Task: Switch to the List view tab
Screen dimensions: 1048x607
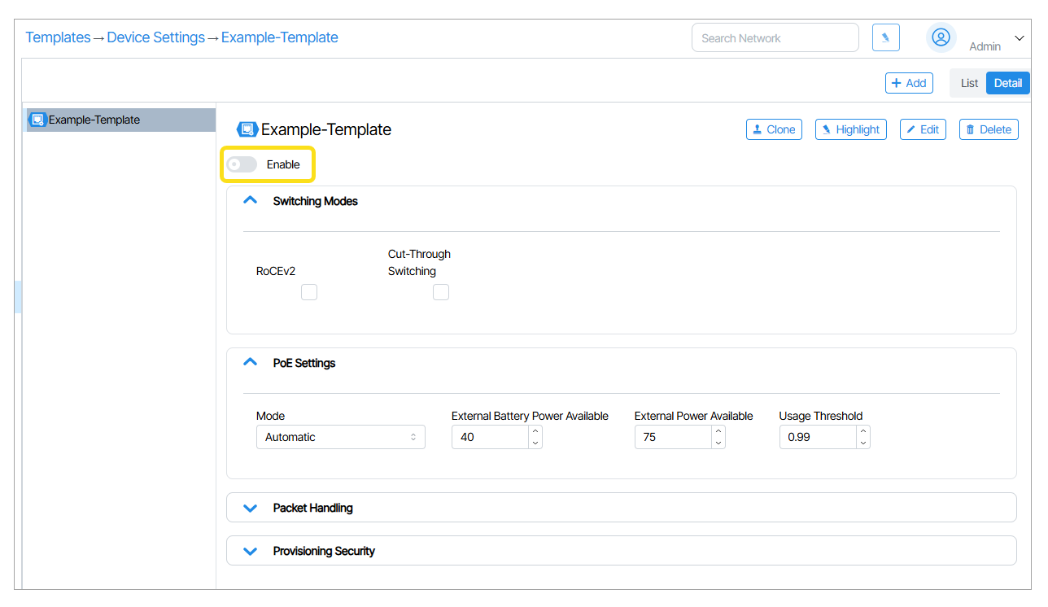Action: click(969, 83)
